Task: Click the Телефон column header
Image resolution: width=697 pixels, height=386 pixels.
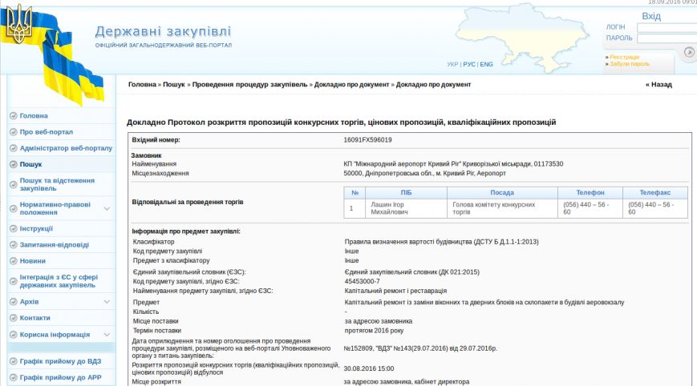Action: [590, 192]
